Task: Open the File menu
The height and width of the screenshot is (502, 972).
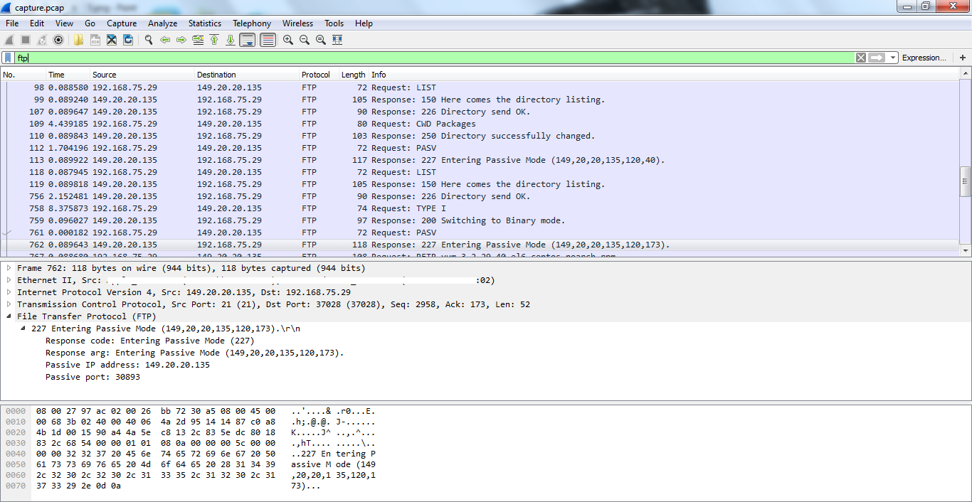Action: 12,23
